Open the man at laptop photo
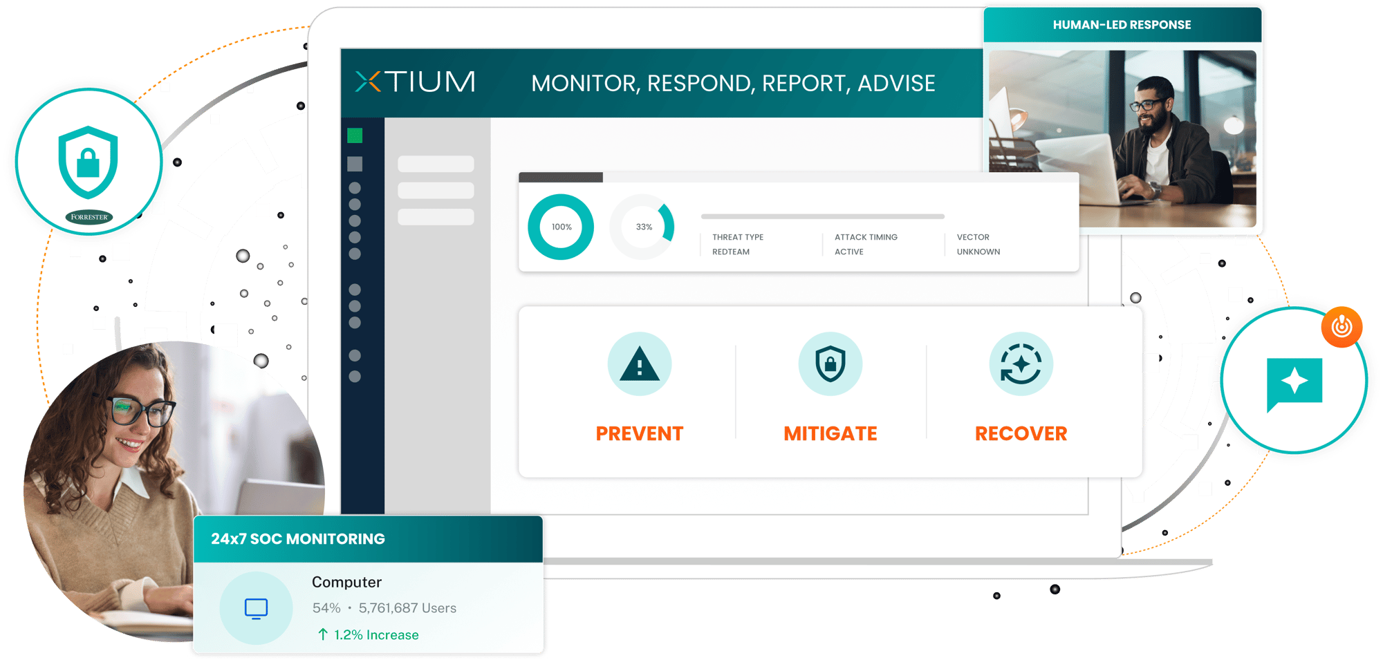Screen dimensions: 1383x660 (1122, 138)
